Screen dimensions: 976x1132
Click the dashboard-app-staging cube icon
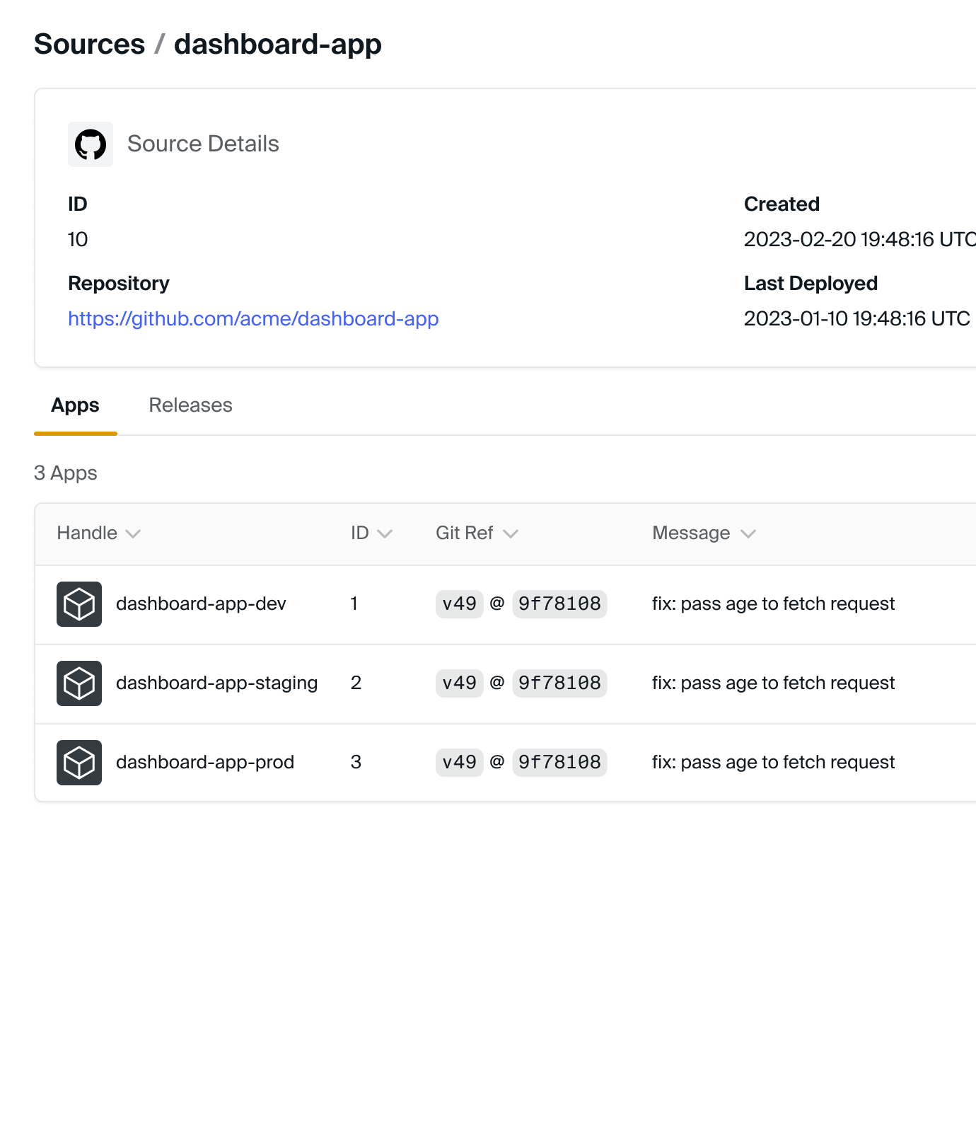[79, 683]
